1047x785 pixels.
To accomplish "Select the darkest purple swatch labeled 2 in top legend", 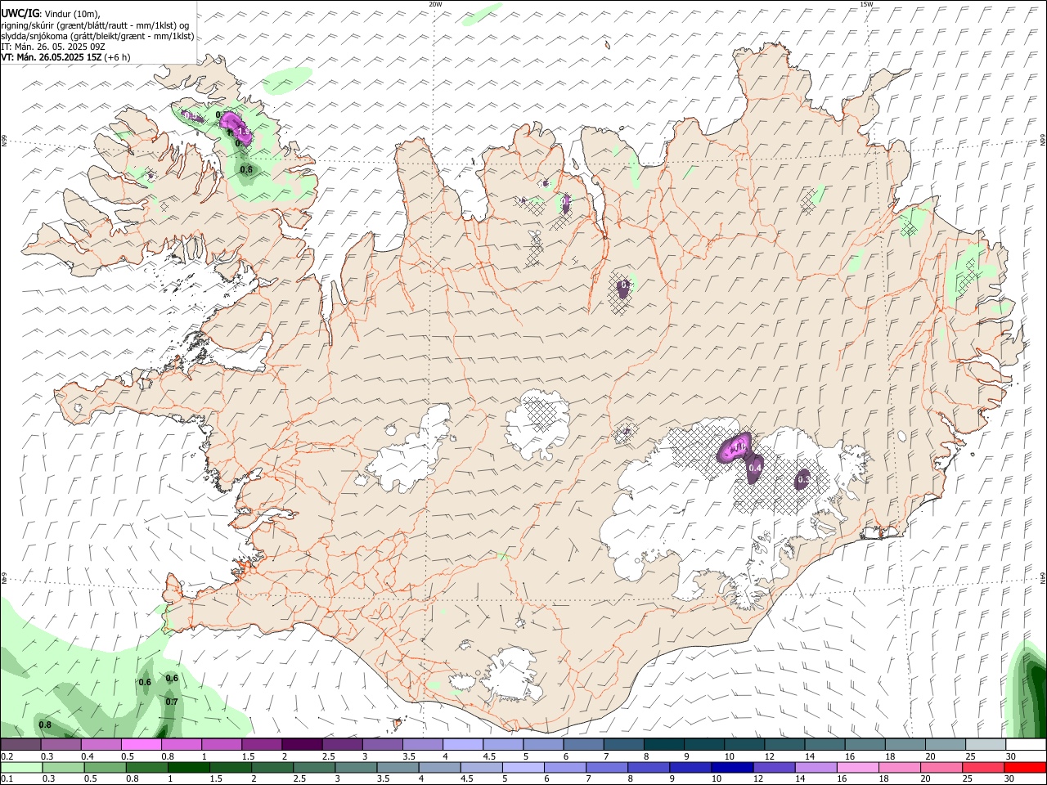I will click(302, 744).
